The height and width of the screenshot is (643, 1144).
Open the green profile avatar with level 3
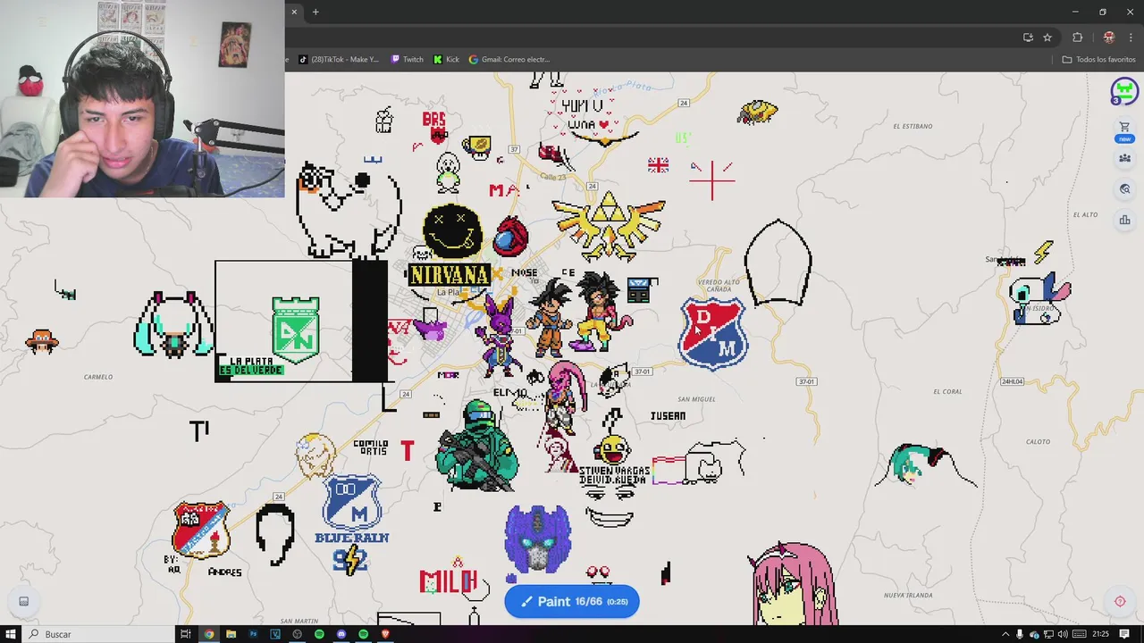(x=1124, y=91)
